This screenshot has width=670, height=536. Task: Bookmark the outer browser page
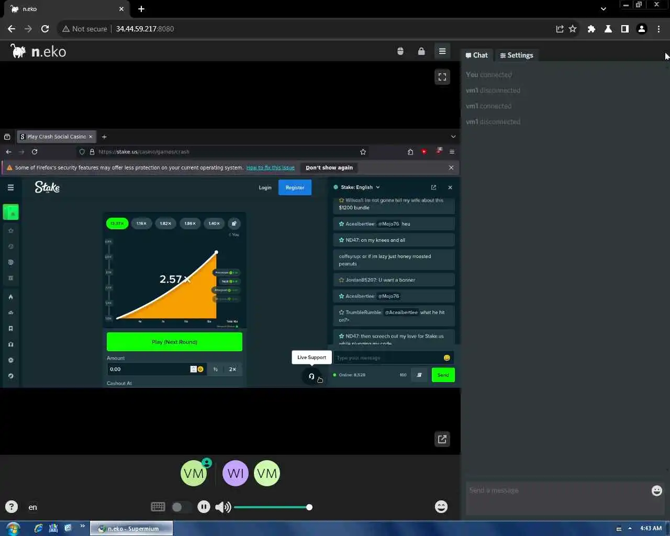tap(573, 29)
